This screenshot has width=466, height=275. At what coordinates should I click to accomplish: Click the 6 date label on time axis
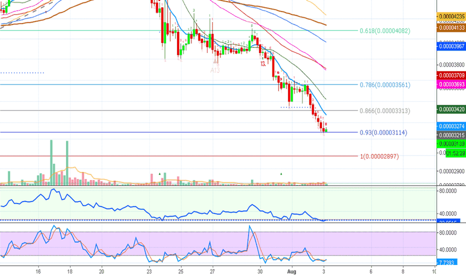tap(371, 271)
